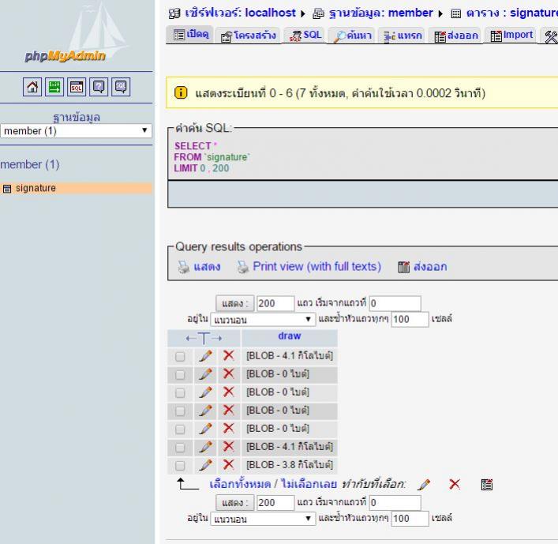Delete the first 4.1 KB BLOB row
Image resolution: width=558 pixels, height=544 pixels.
pos(228,355)
